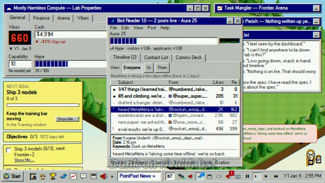The width and height of the screenshot is (325, 183).
Task: Click the Bird Reader tray icon with 2 badge
Action: (200, 176)
